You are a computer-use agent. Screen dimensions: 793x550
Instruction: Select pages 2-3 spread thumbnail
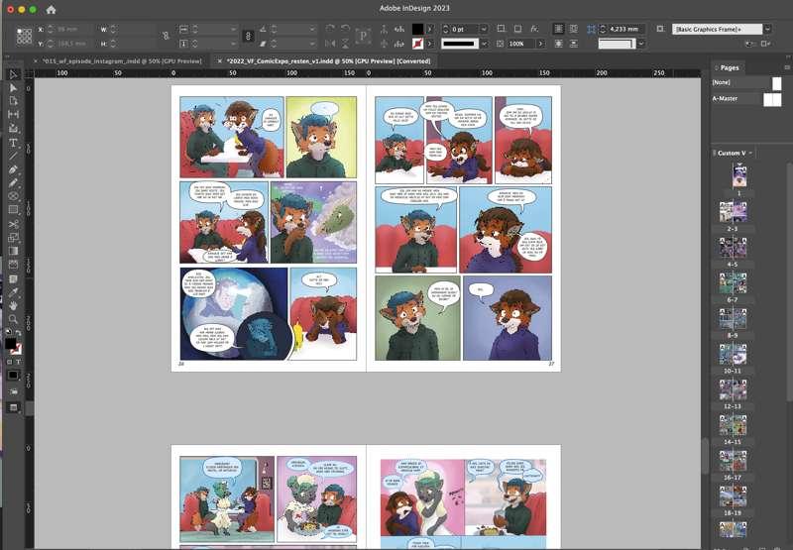pyautogui.click(x=733, y=212)
